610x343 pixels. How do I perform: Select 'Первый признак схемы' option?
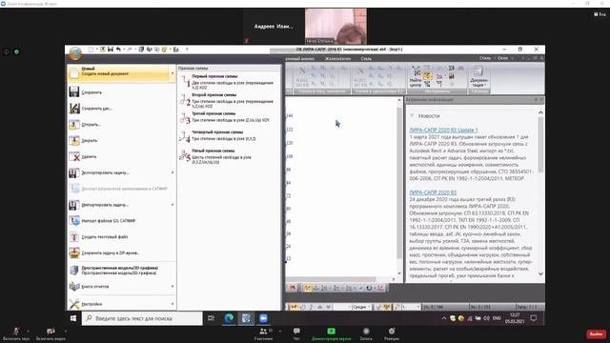coord(229,82)
